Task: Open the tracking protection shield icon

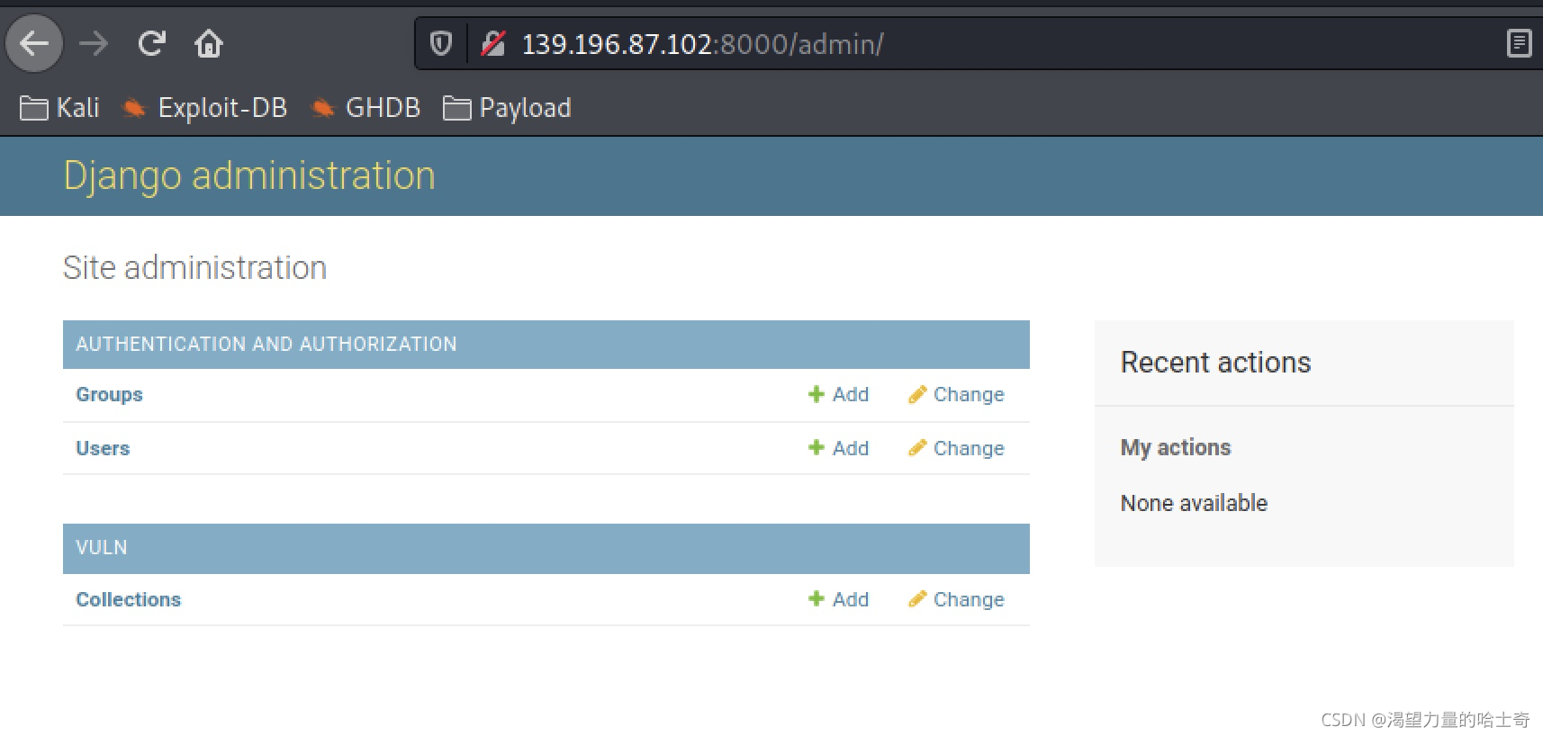Action: point(441,43)
